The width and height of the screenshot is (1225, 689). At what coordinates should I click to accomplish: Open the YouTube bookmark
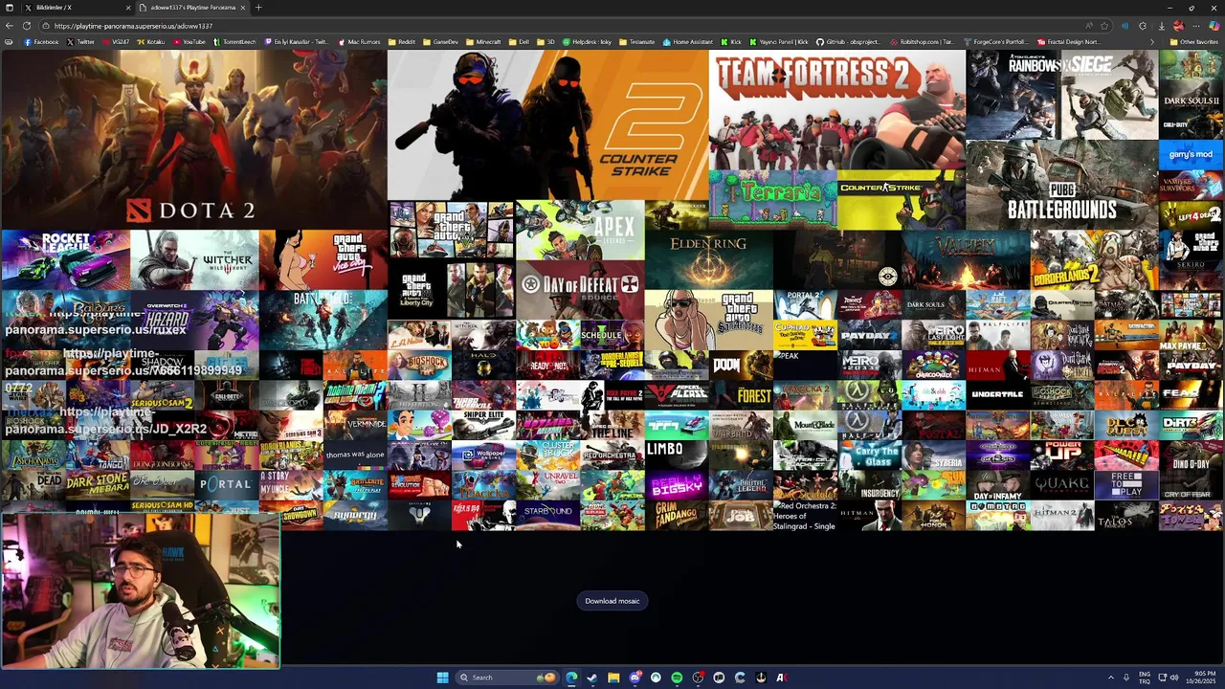tap(189, 42)
